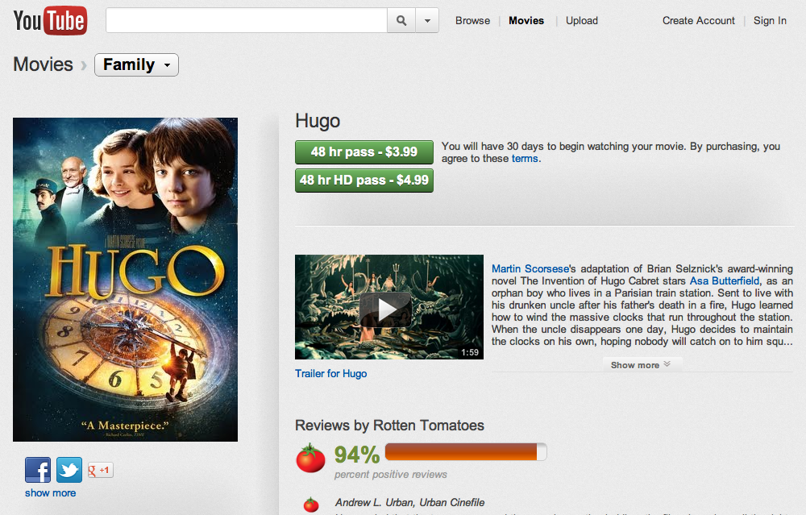
Task: Open the search options dropdown arrow
Action: point(427,21)
